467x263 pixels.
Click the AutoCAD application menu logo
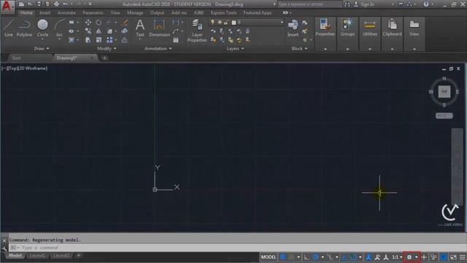point(7,7)
